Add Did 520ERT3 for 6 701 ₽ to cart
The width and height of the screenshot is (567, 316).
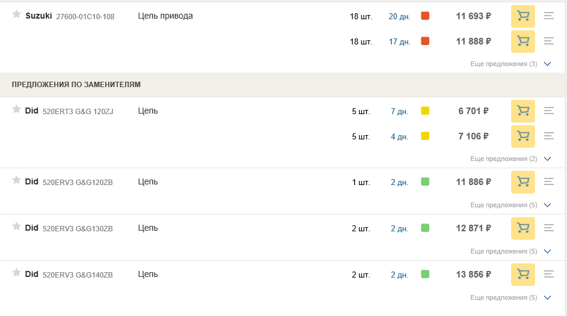point(523,111)
